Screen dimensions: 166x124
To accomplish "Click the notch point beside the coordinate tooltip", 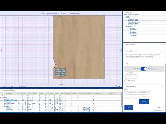I will 56,66.
